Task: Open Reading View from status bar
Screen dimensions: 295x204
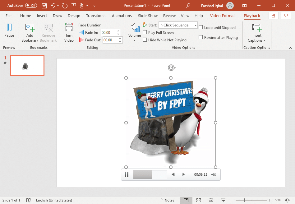Action: [211, 200]
